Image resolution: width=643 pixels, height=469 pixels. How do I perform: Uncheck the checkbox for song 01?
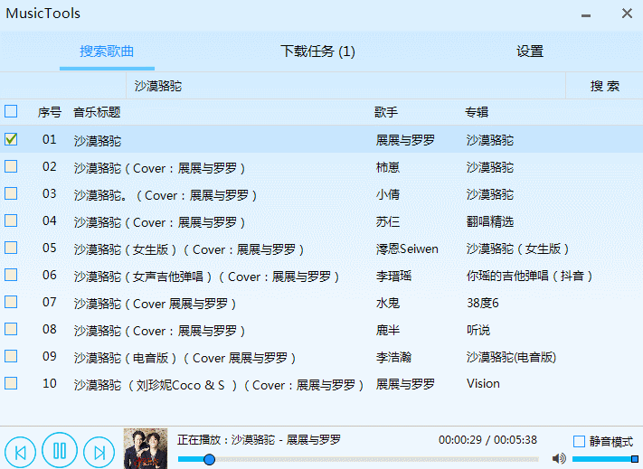(x=11, y=139)
